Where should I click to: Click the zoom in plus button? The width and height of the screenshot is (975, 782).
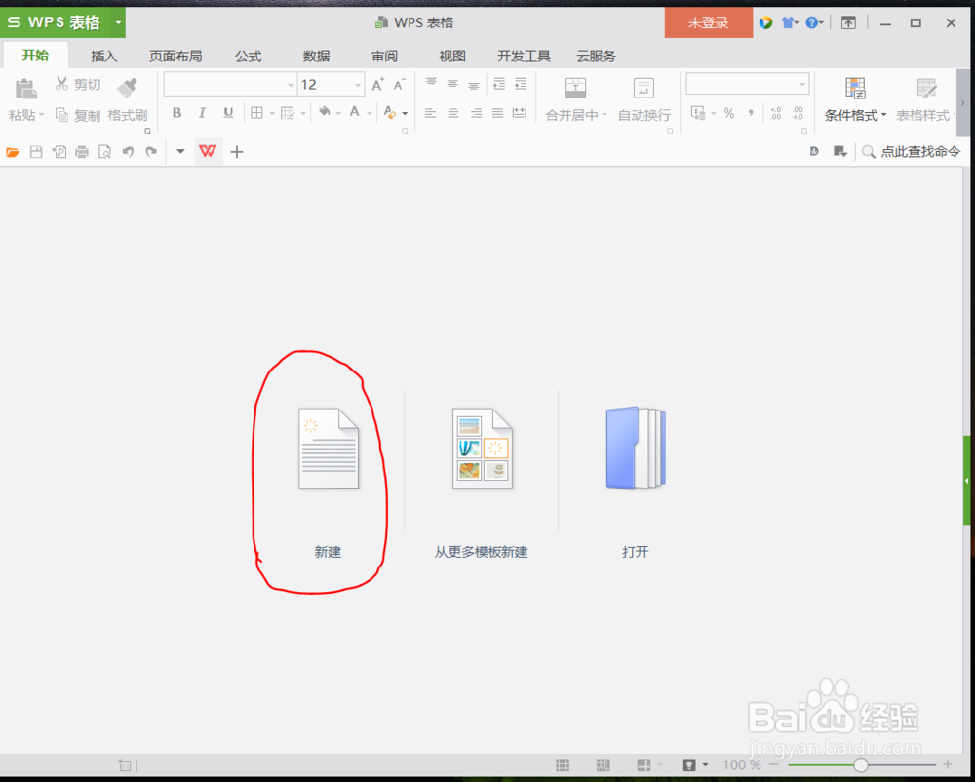[x=948, y=765]
